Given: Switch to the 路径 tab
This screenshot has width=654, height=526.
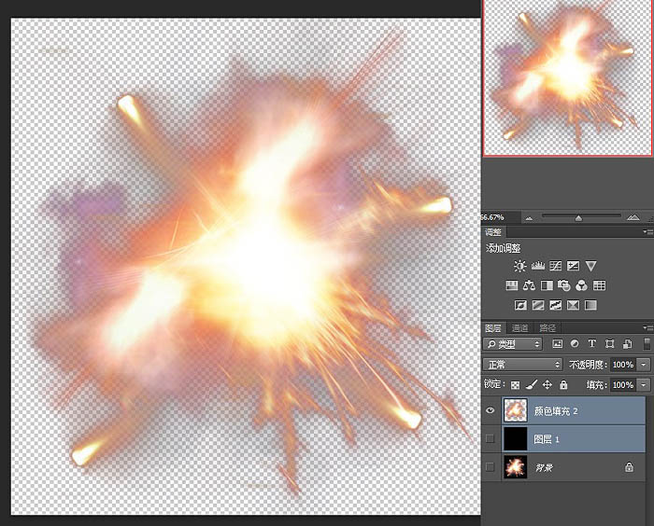Looking at the screenshot, I should click(547, 328).
